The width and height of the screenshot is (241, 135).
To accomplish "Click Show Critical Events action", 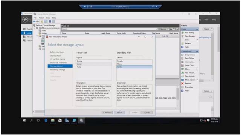I will 190,65.
